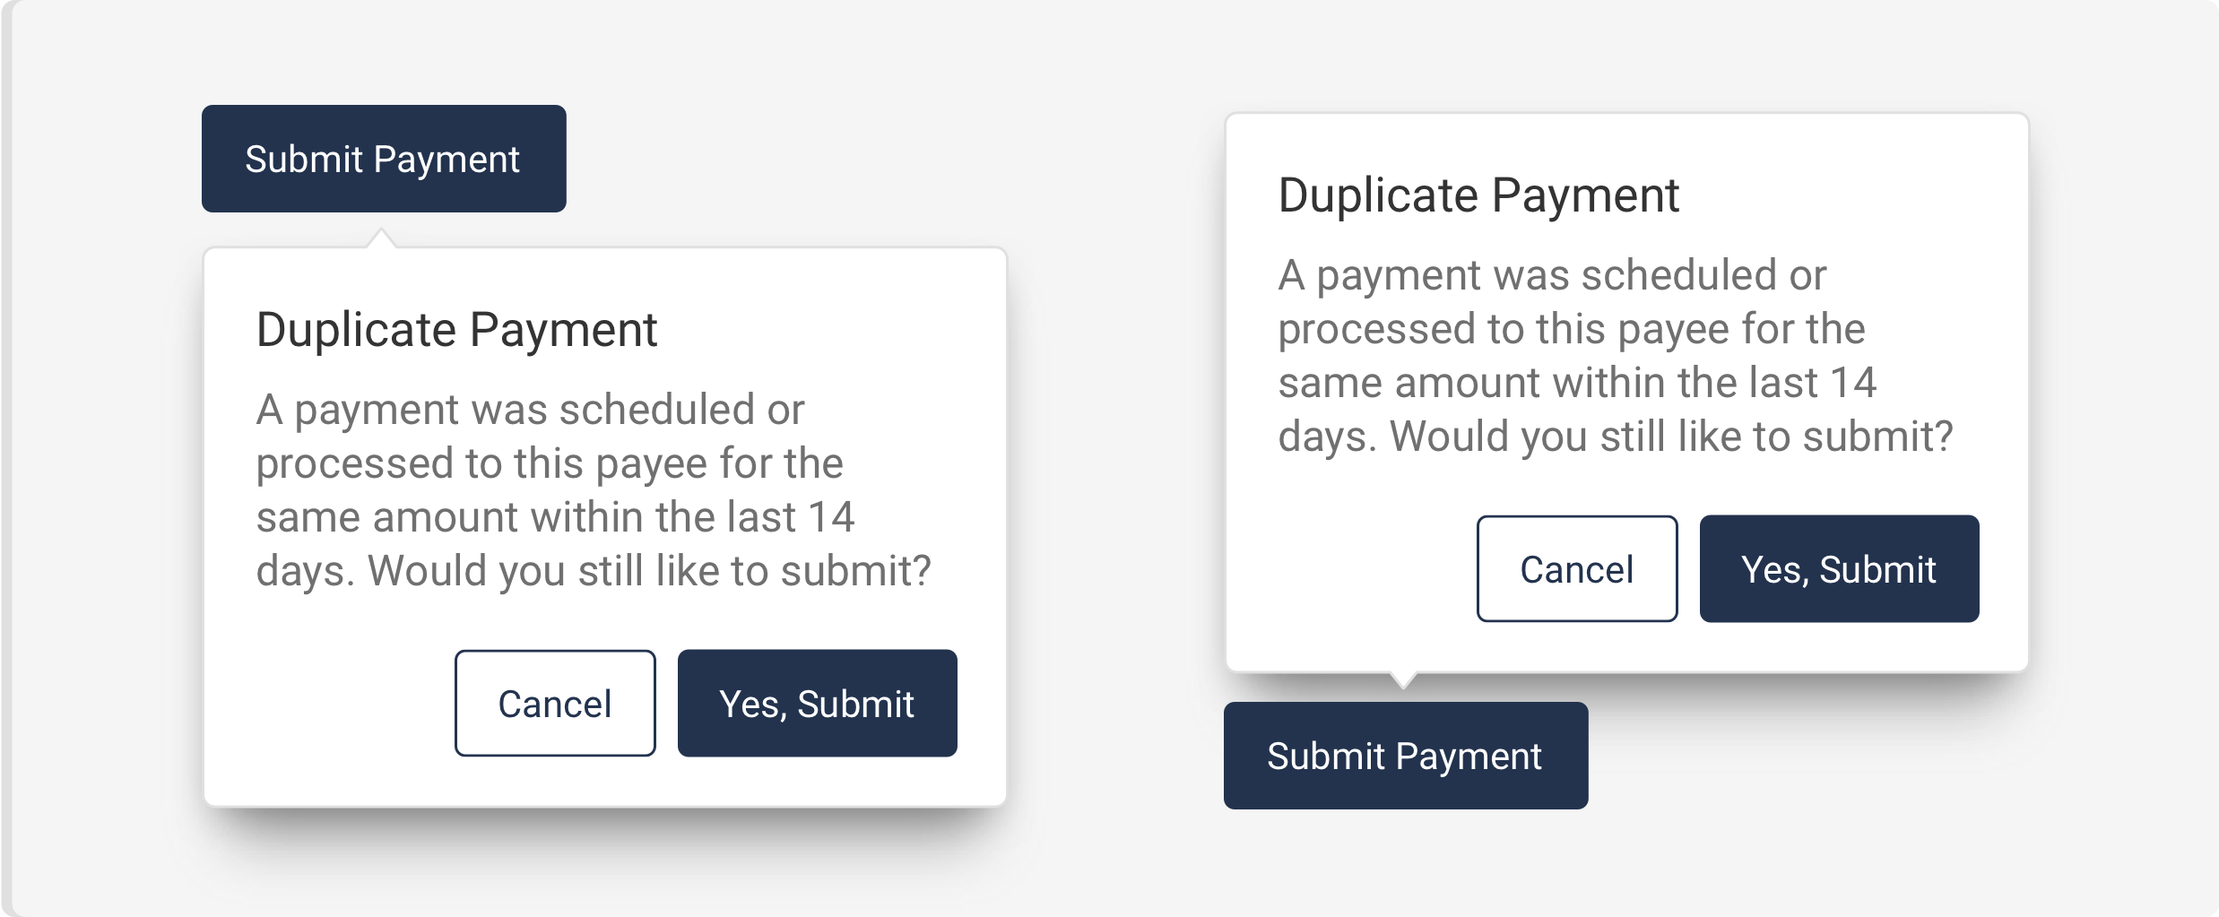Click the upward-pointing popover caret arrow
The width and height of the screenshot is (2219, 917).
[381, 238]
